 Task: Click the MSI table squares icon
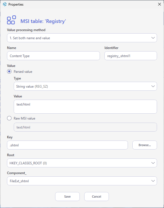coord(11,20)
